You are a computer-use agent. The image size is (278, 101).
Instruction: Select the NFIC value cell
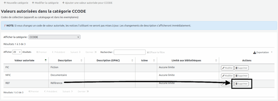pos(26,76)
